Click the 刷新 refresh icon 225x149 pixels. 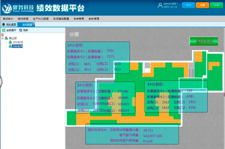[x=21, y=30]
